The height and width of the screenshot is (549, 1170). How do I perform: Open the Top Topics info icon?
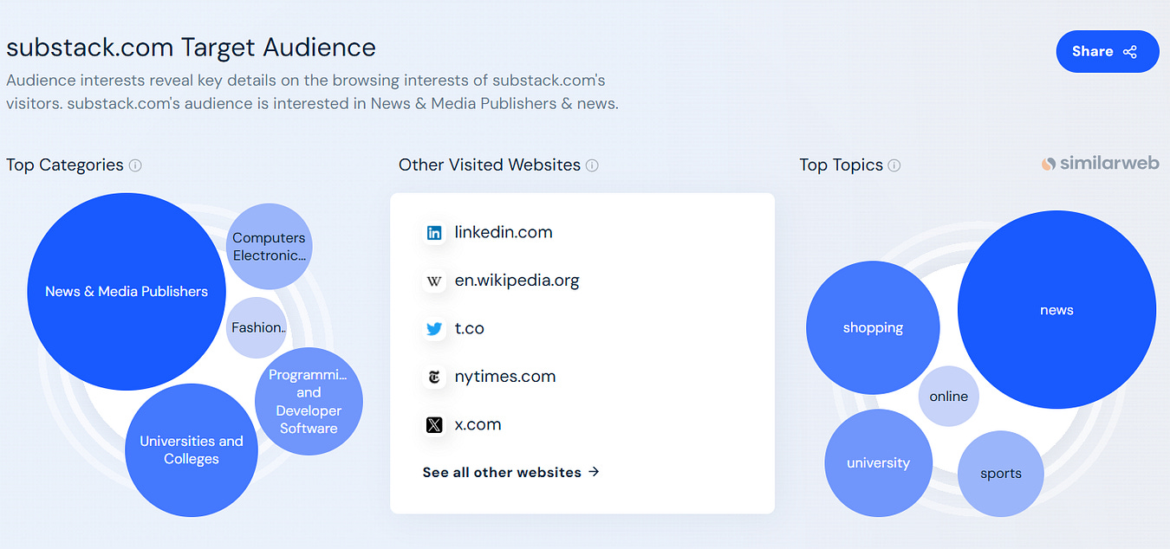(894, 165)
